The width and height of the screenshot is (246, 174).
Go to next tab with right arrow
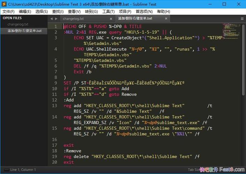(x=56, y=19)
